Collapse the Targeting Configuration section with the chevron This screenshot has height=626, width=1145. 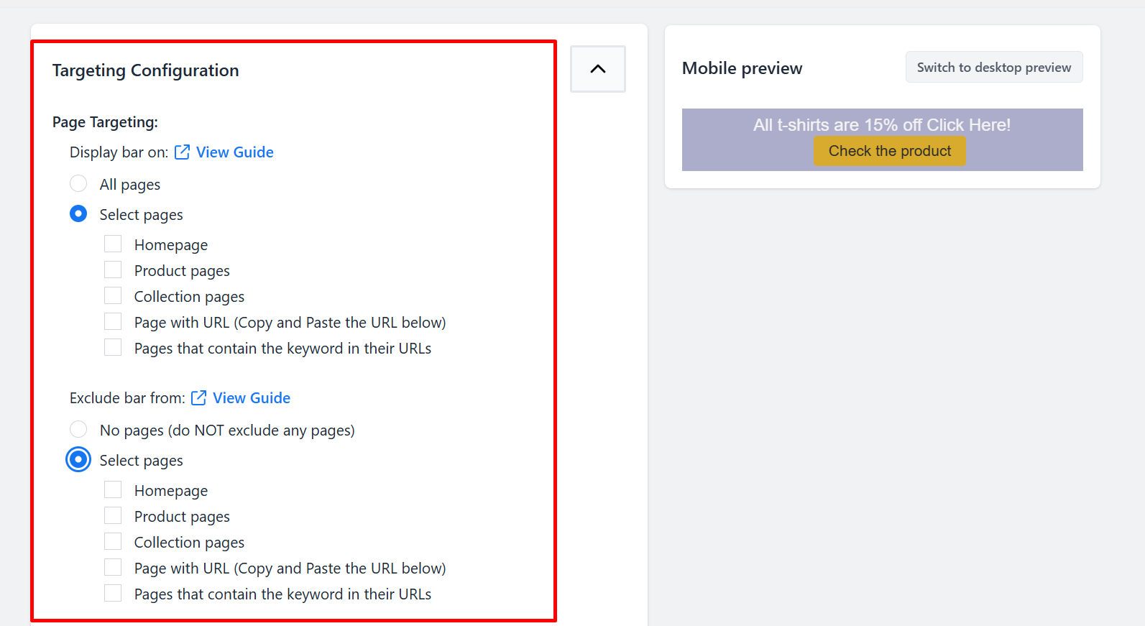(598, 69)
